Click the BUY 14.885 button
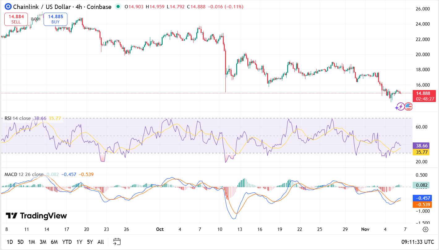The height and width of the screenshot is (250, 439). (56, 19)
